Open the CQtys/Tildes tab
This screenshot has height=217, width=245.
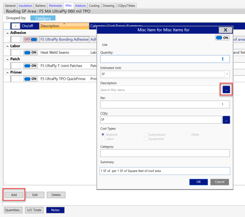pyautogui.click(x=126, y=6)
